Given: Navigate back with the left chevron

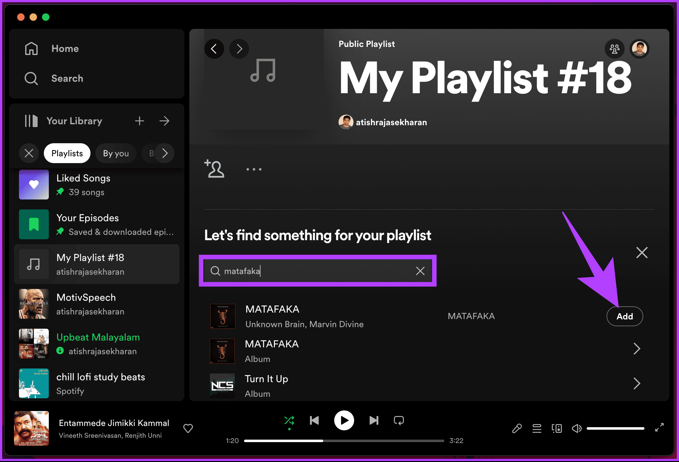Looking at the screenshot, I should click(214, 49).
